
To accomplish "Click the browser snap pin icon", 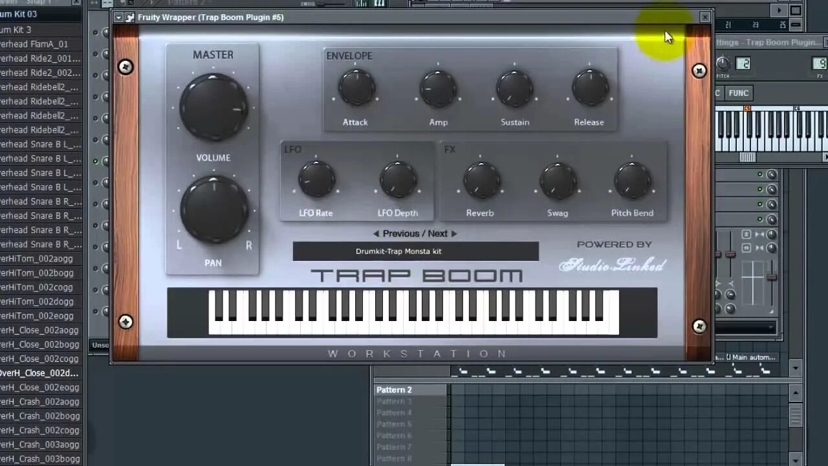I will [x=77, y=2].
